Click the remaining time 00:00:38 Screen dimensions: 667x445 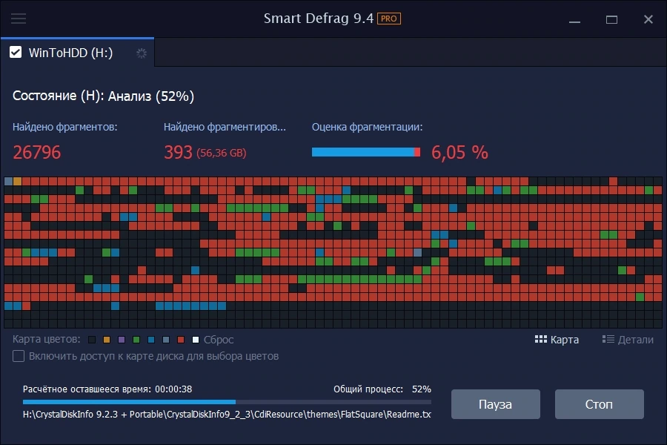tap(173, 389)
